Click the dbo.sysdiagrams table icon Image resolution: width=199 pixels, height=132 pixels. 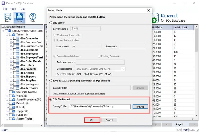click(18, 84)
